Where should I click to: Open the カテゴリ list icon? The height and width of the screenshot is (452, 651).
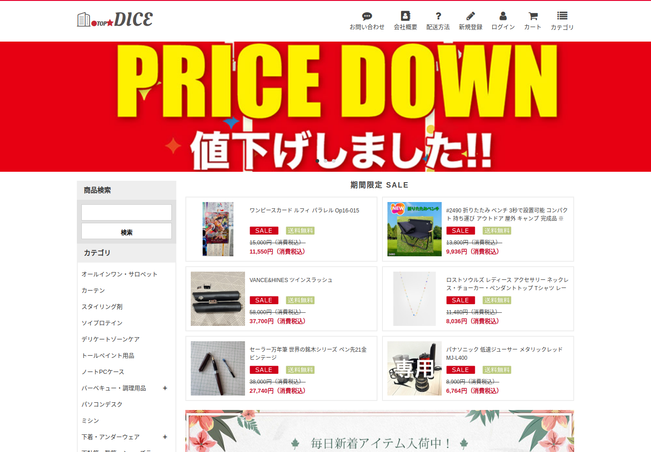tap(562, 16)
